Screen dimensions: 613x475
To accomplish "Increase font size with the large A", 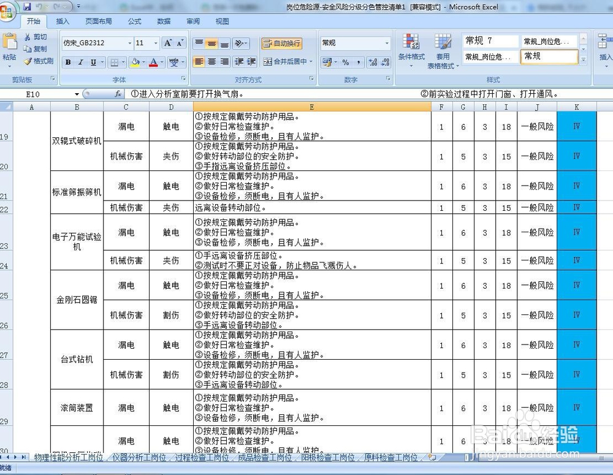I will pyautogui.click(x=168, y=43).
